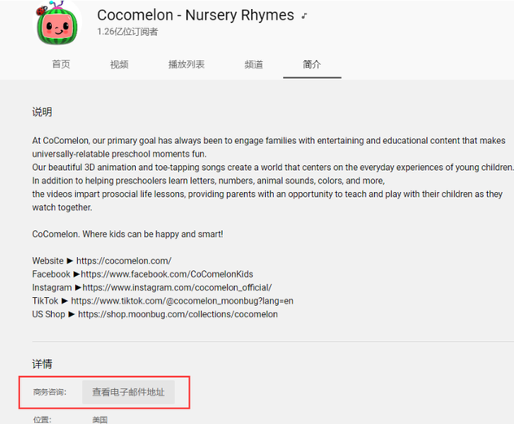
Task: Open the 播放列表 tab
Action: [186, 64]
